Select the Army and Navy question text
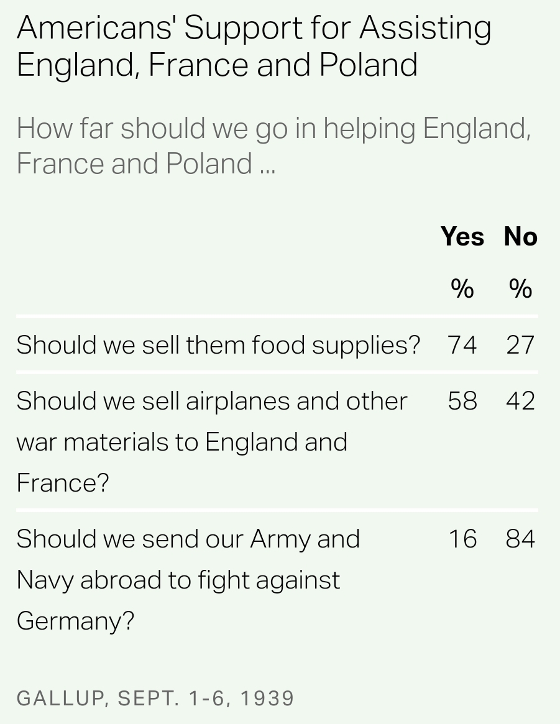 pyautogui.click(x=188, y=579)
